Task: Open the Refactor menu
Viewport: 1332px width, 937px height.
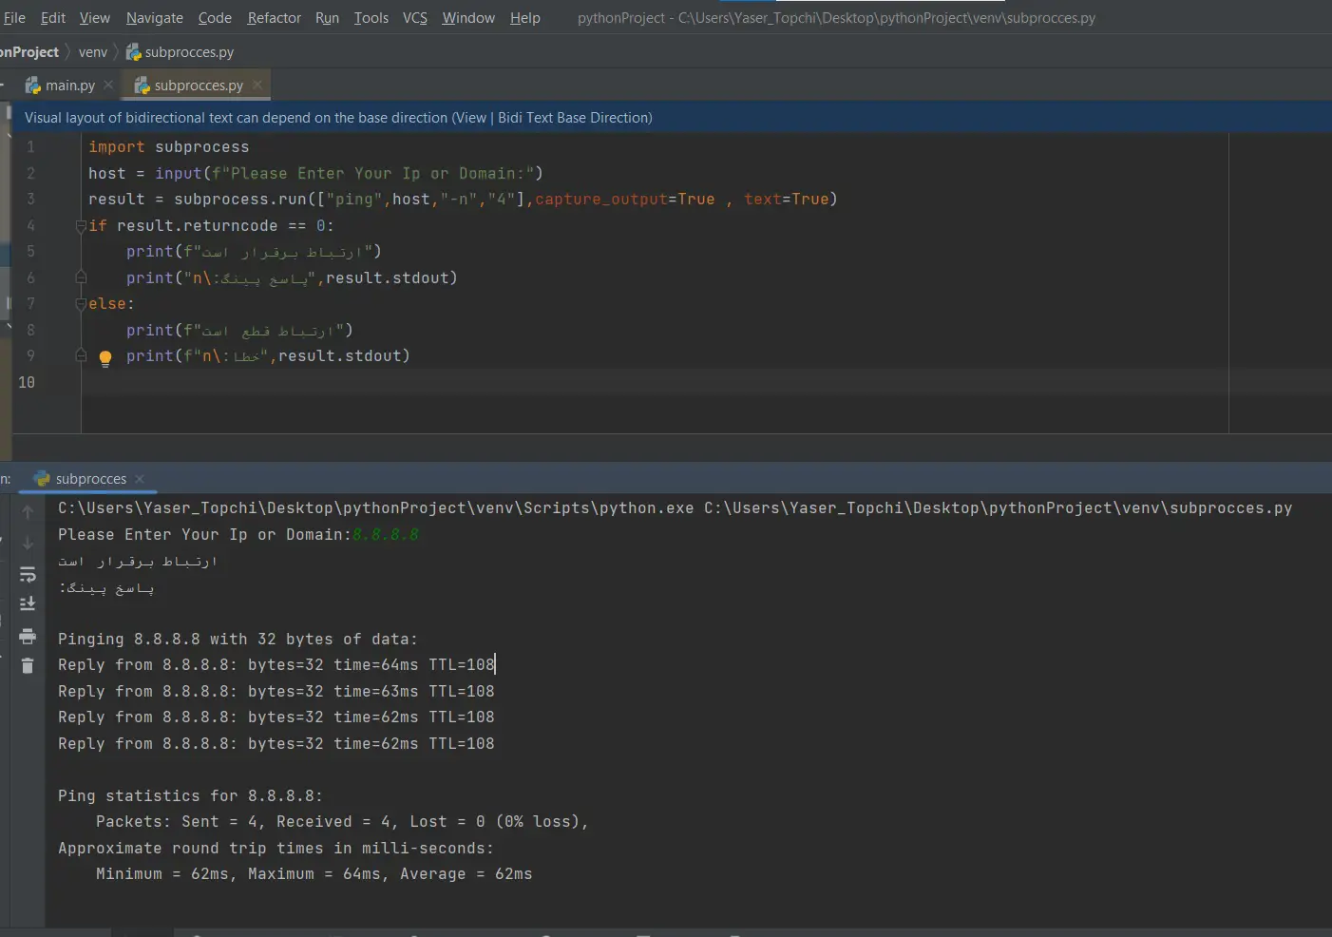Action: pyautogui.click(x=275, y=18)
